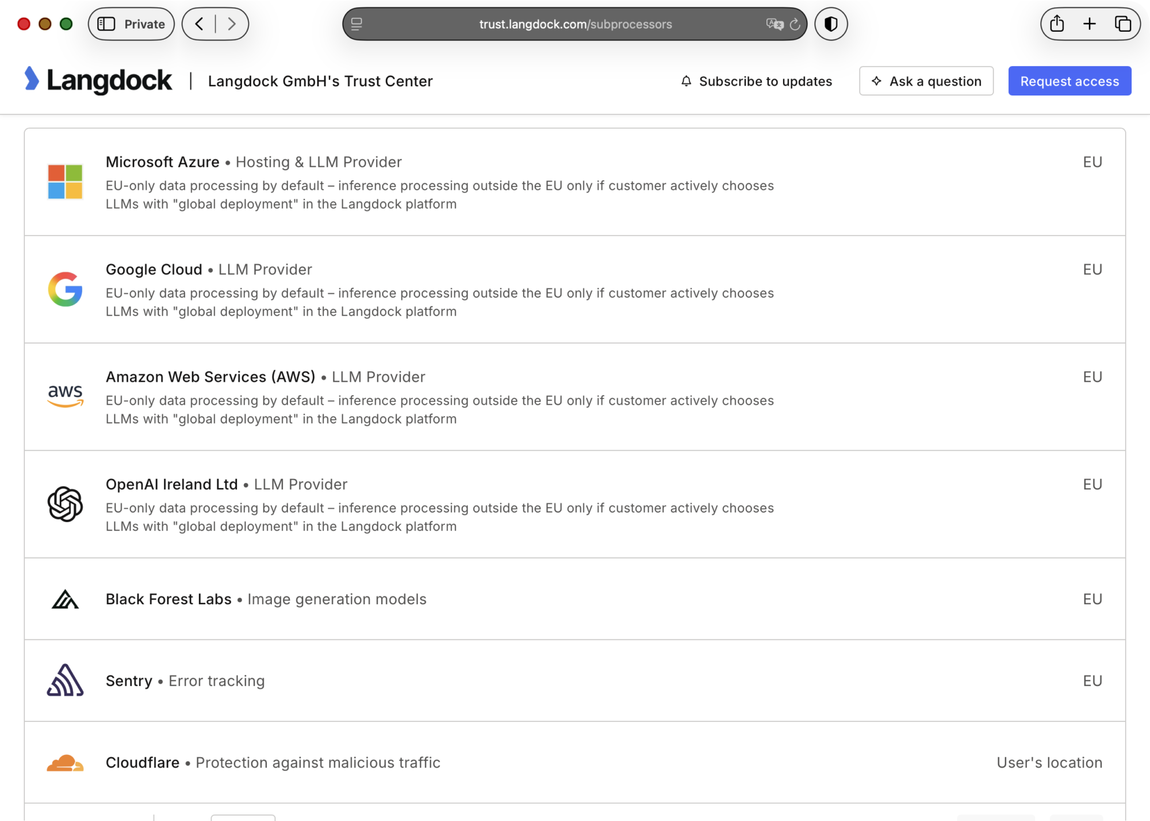Click the Cloudflare logo
Viewport: 1150px width, 821px height.
(x=65, y=763)
